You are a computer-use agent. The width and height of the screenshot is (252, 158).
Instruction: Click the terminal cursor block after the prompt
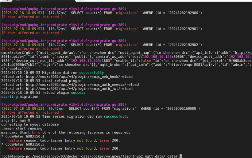pyautogui.click(x=181, y=156)
